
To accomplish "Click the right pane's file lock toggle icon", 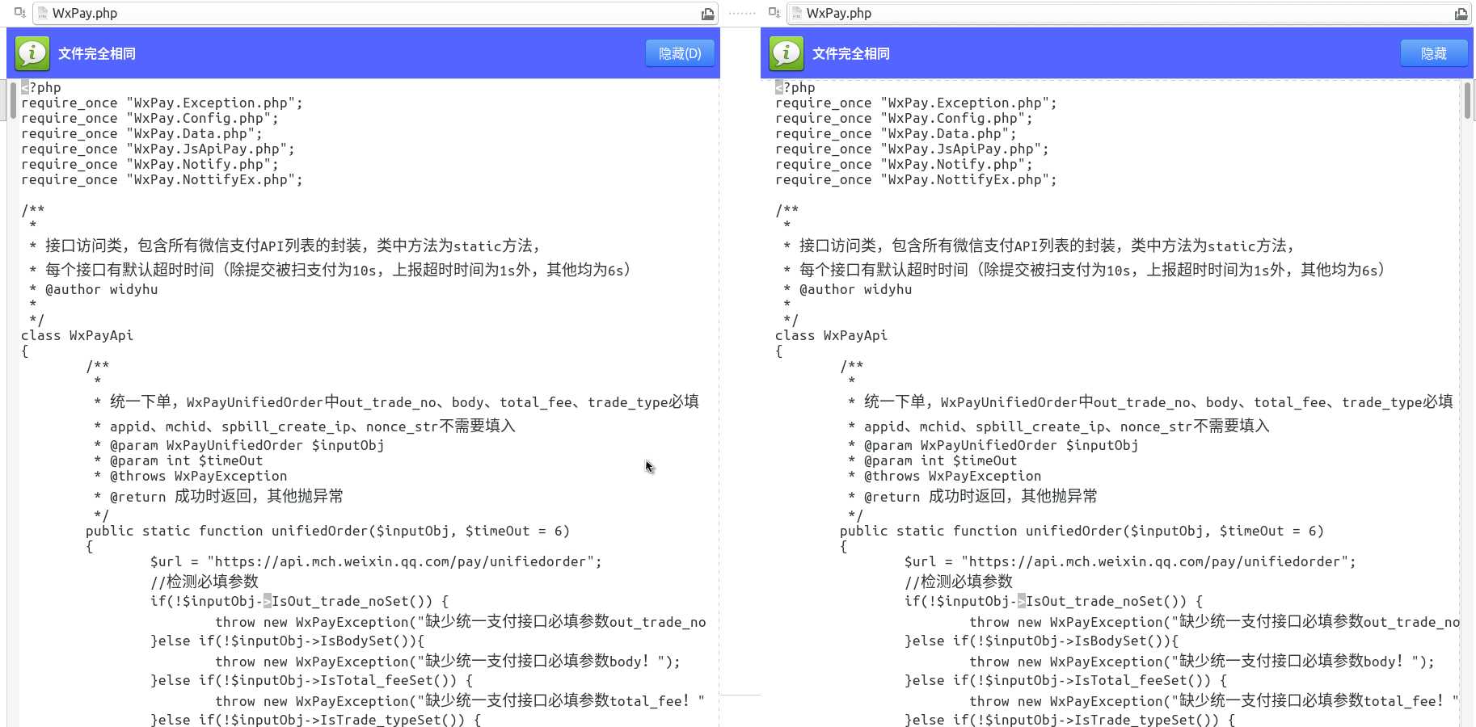I will 774,13.
